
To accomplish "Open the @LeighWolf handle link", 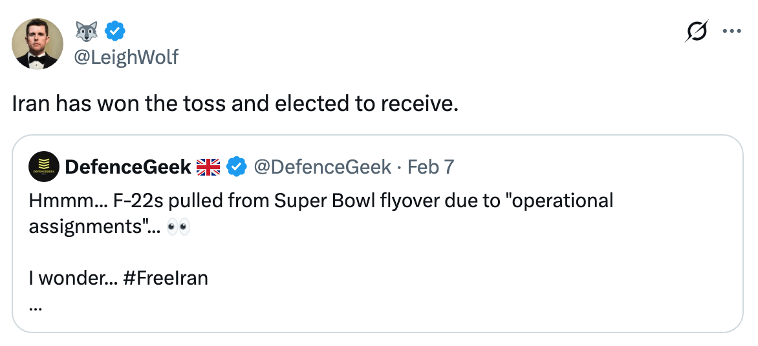I will [x=126, y=57].
